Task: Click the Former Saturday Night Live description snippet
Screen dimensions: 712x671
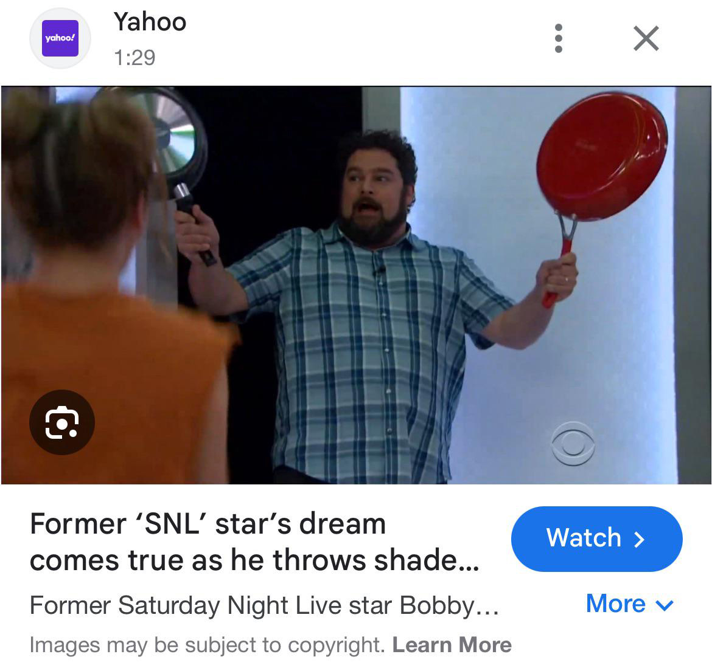Action: point(264,605)
